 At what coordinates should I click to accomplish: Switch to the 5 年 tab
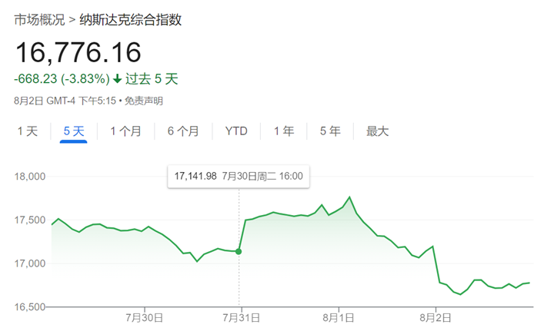[x=330, y=131]
